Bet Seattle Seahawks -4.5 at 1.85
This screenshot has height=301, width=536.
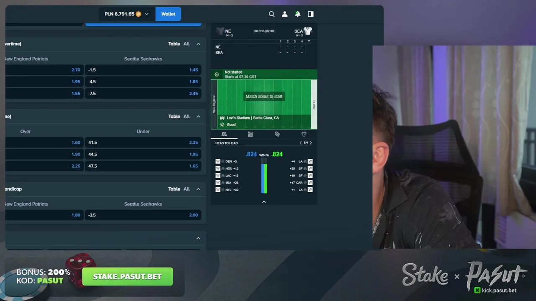[x=143, y=82]
